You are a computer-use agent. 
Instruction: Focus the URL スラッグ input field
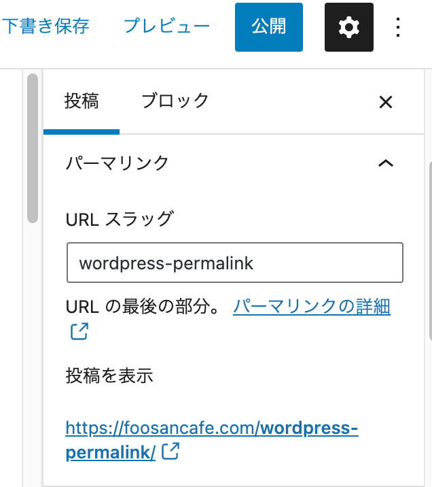tap(234, 263)
